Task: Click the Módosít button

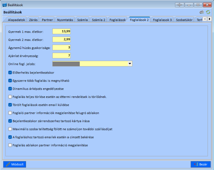Action: [x=15, y=164]
